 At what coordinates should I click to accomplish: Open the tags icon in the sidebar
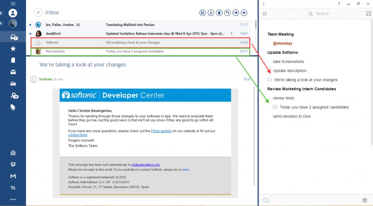pos(13,107)
